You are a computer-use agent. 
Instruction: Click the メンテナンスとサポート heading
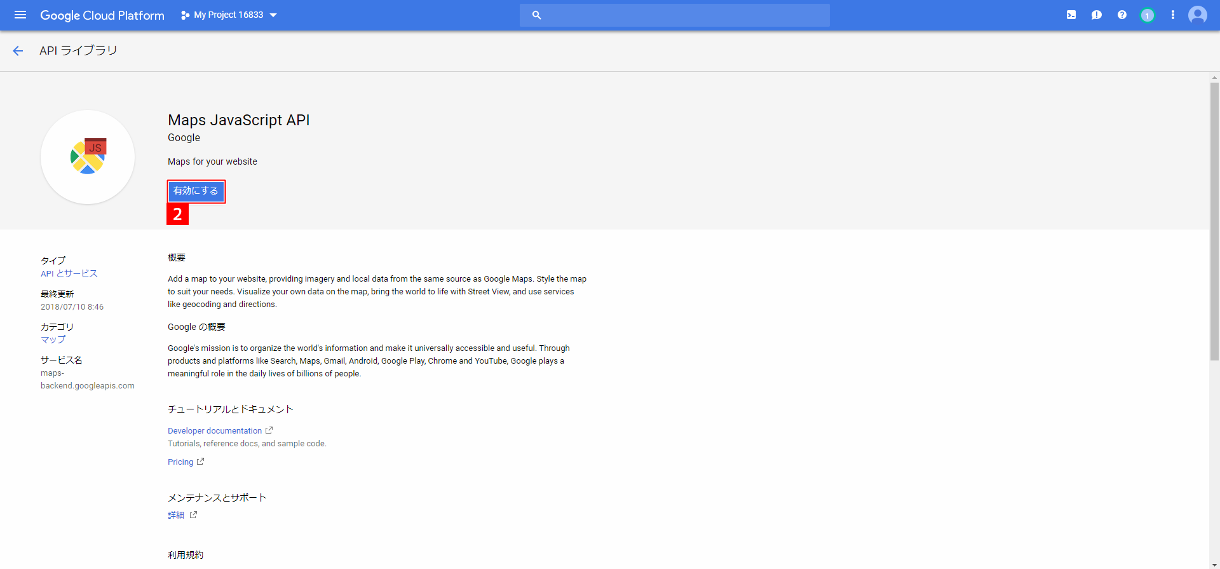[217, 498]
